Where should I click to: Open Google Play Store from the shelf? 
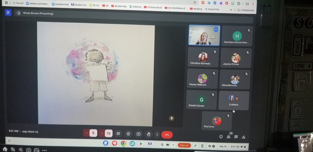pyautogui.click(x=141, y=144)
